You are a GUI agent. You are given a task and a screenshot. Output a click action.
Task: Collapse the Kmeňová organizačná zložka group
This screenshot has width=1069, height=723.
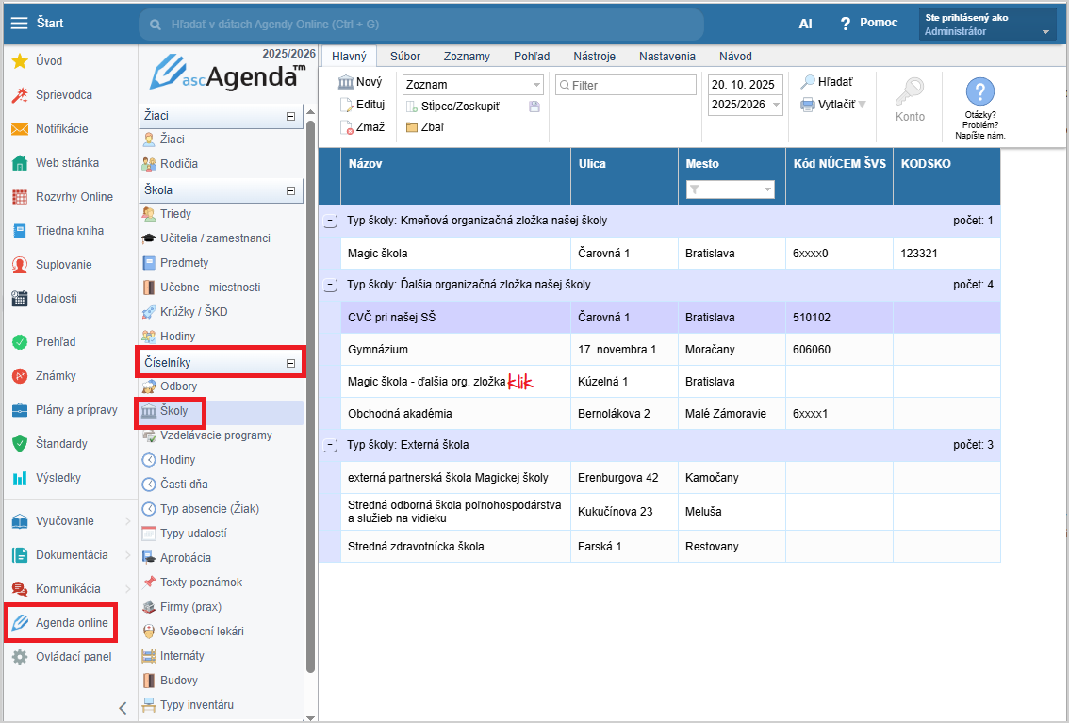(330, 221)
